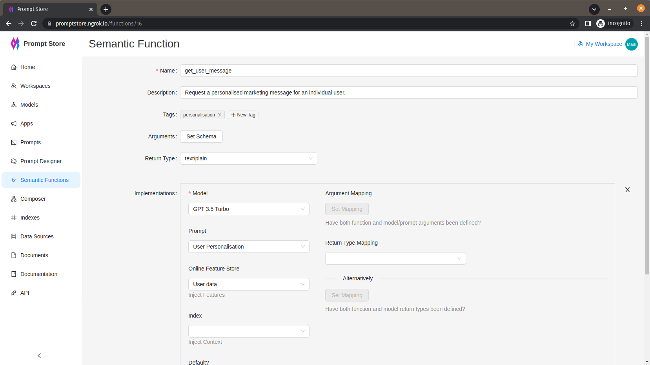650x365 pixels.
Task: Click the Documentation book icon
Action: point(14,274)
